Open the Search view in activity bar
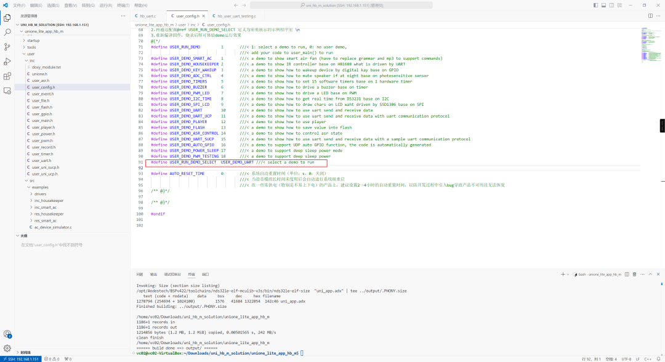Screen dimensions: 665x362 pyautogui.click(x=7, y=32)
